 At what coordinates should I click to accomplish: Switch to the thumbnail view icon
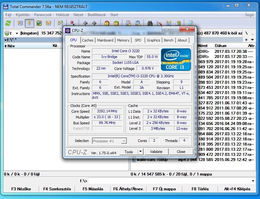39,23
